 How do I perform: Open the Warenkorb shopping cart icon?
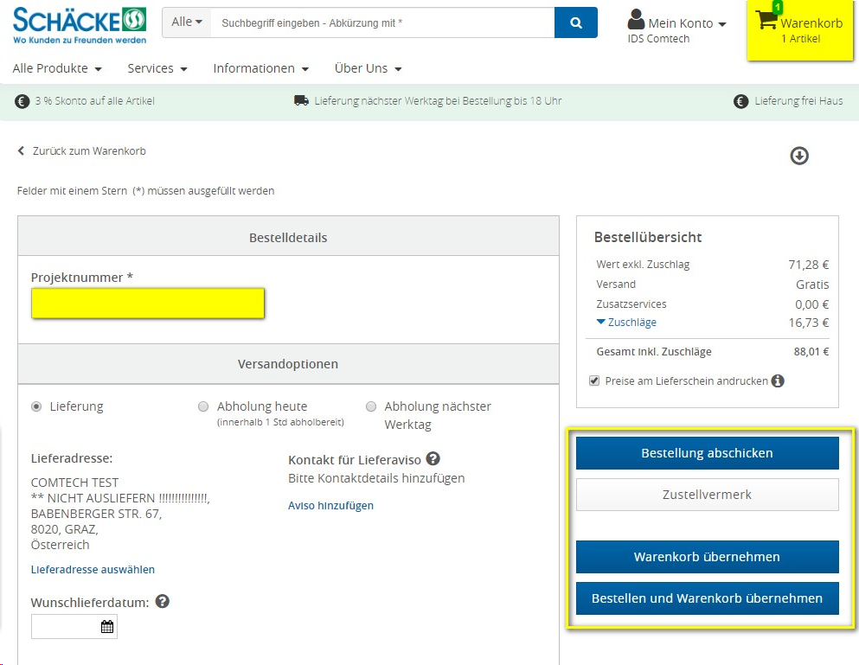pos(766,22)
